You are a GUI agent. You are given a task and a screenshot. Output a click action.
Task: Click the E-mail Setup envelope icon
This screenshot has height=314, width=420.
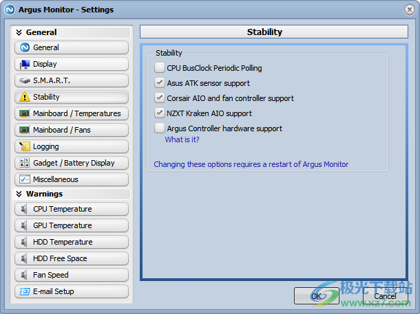click(25, 291)
